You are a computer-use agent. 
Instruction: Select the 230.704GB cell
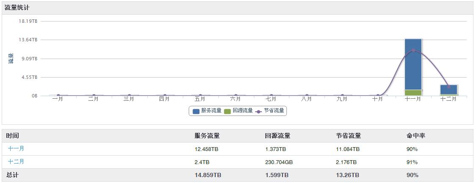pyautogui.click(x=279, y=162)
